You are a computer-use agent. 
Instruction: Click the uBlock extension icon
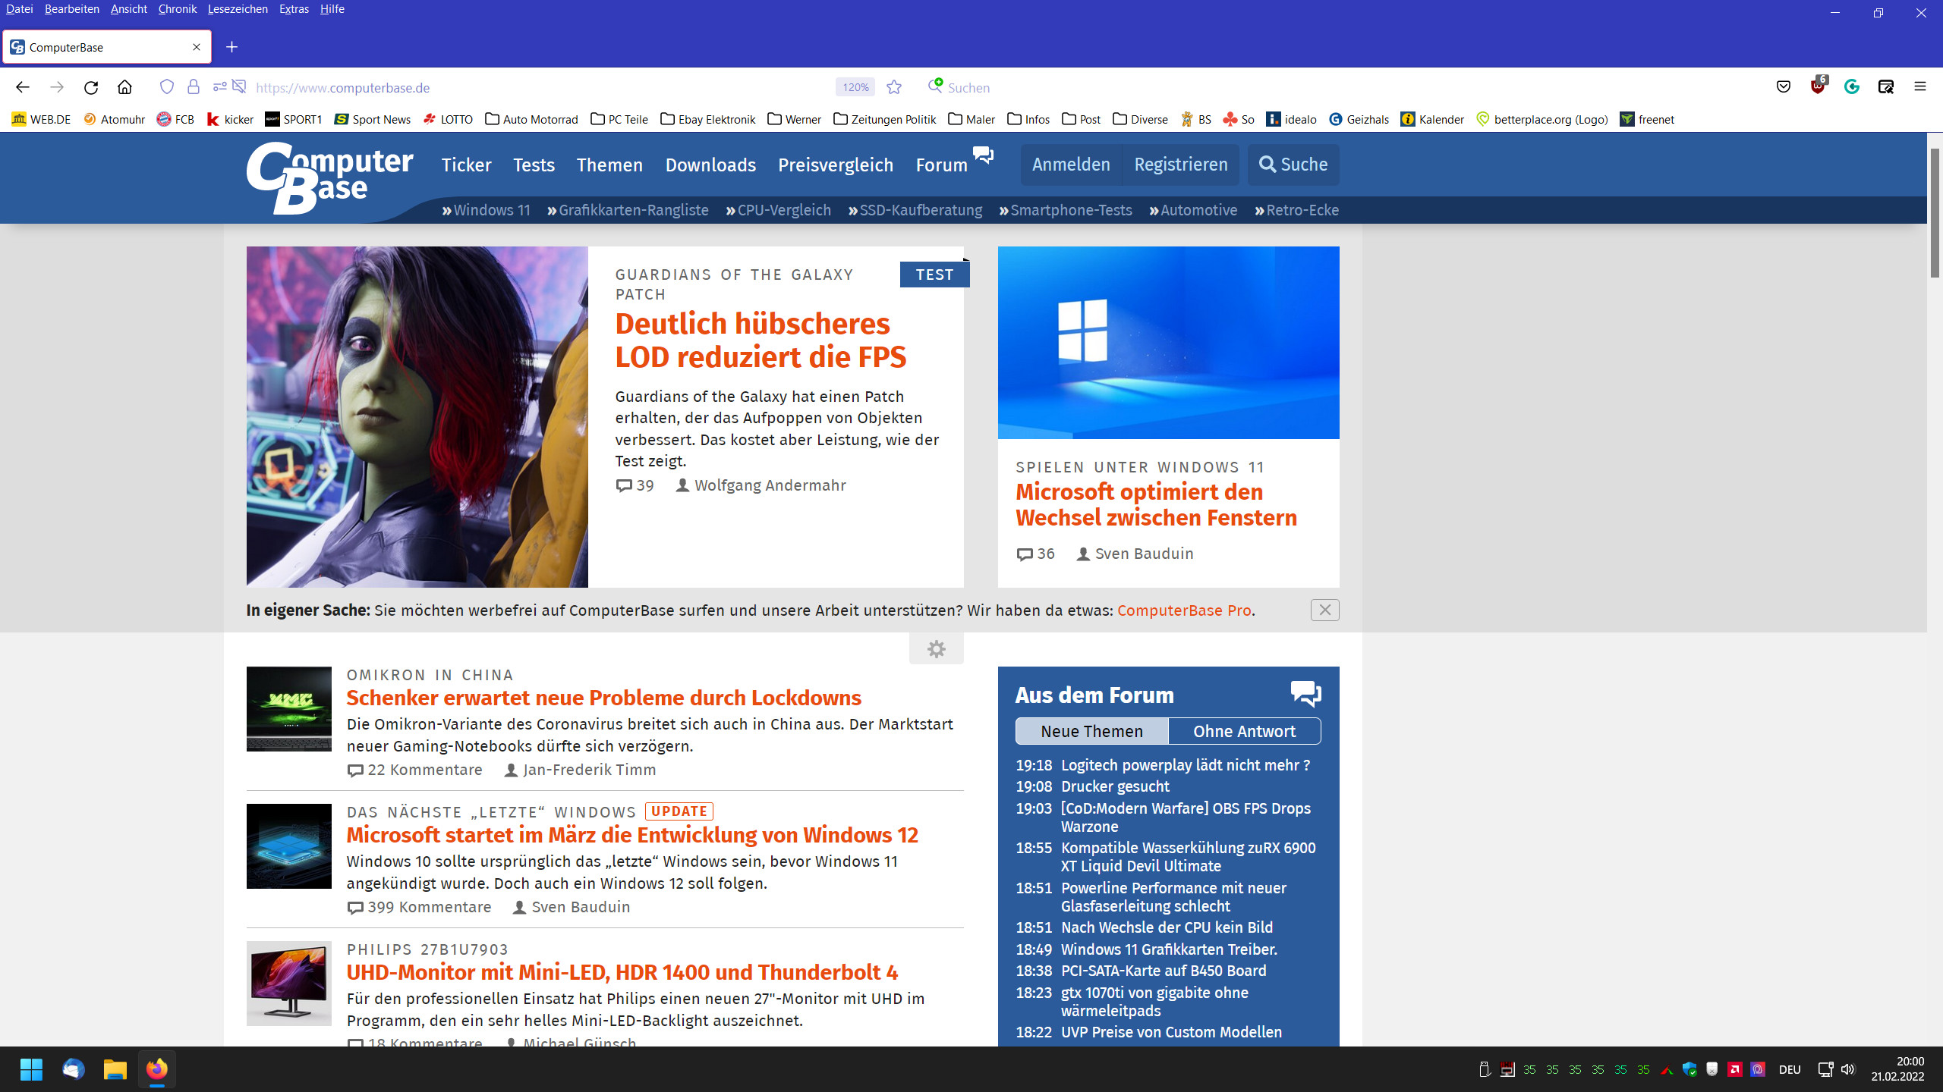(x=1817, y=87)
